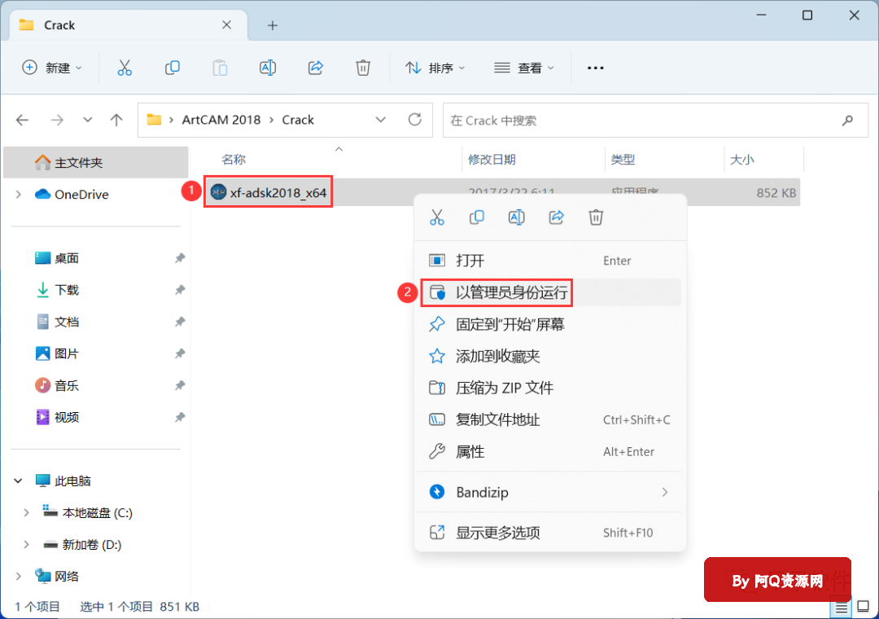Add a new tab with plus button
879x619 pixels.
(273, 25)
